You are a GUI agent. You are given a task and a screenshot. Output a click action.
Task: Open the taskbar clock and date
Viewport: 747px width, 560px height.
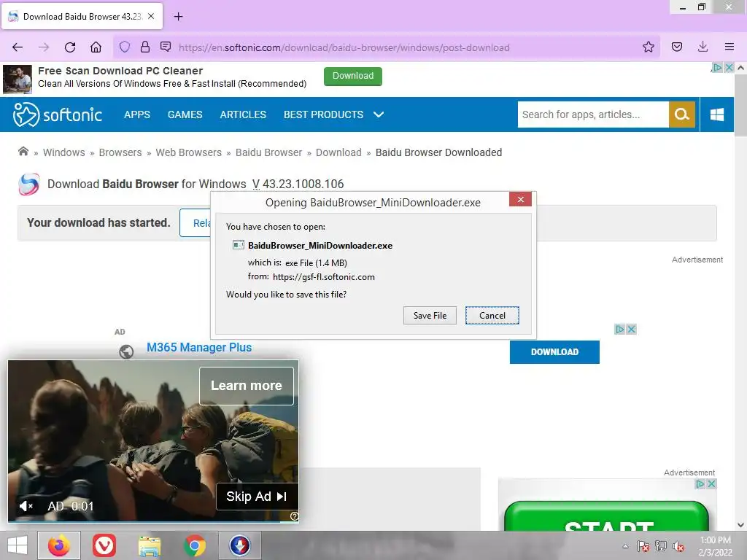(x=715, y=546)
